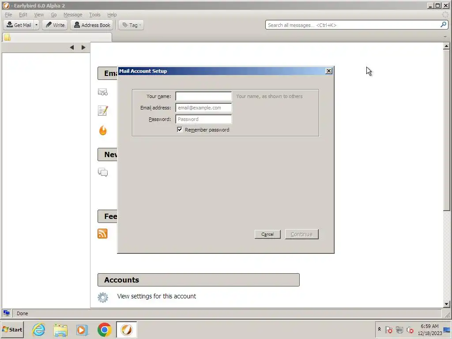
Task: Open the Write message composer
Action: point(55,25)
